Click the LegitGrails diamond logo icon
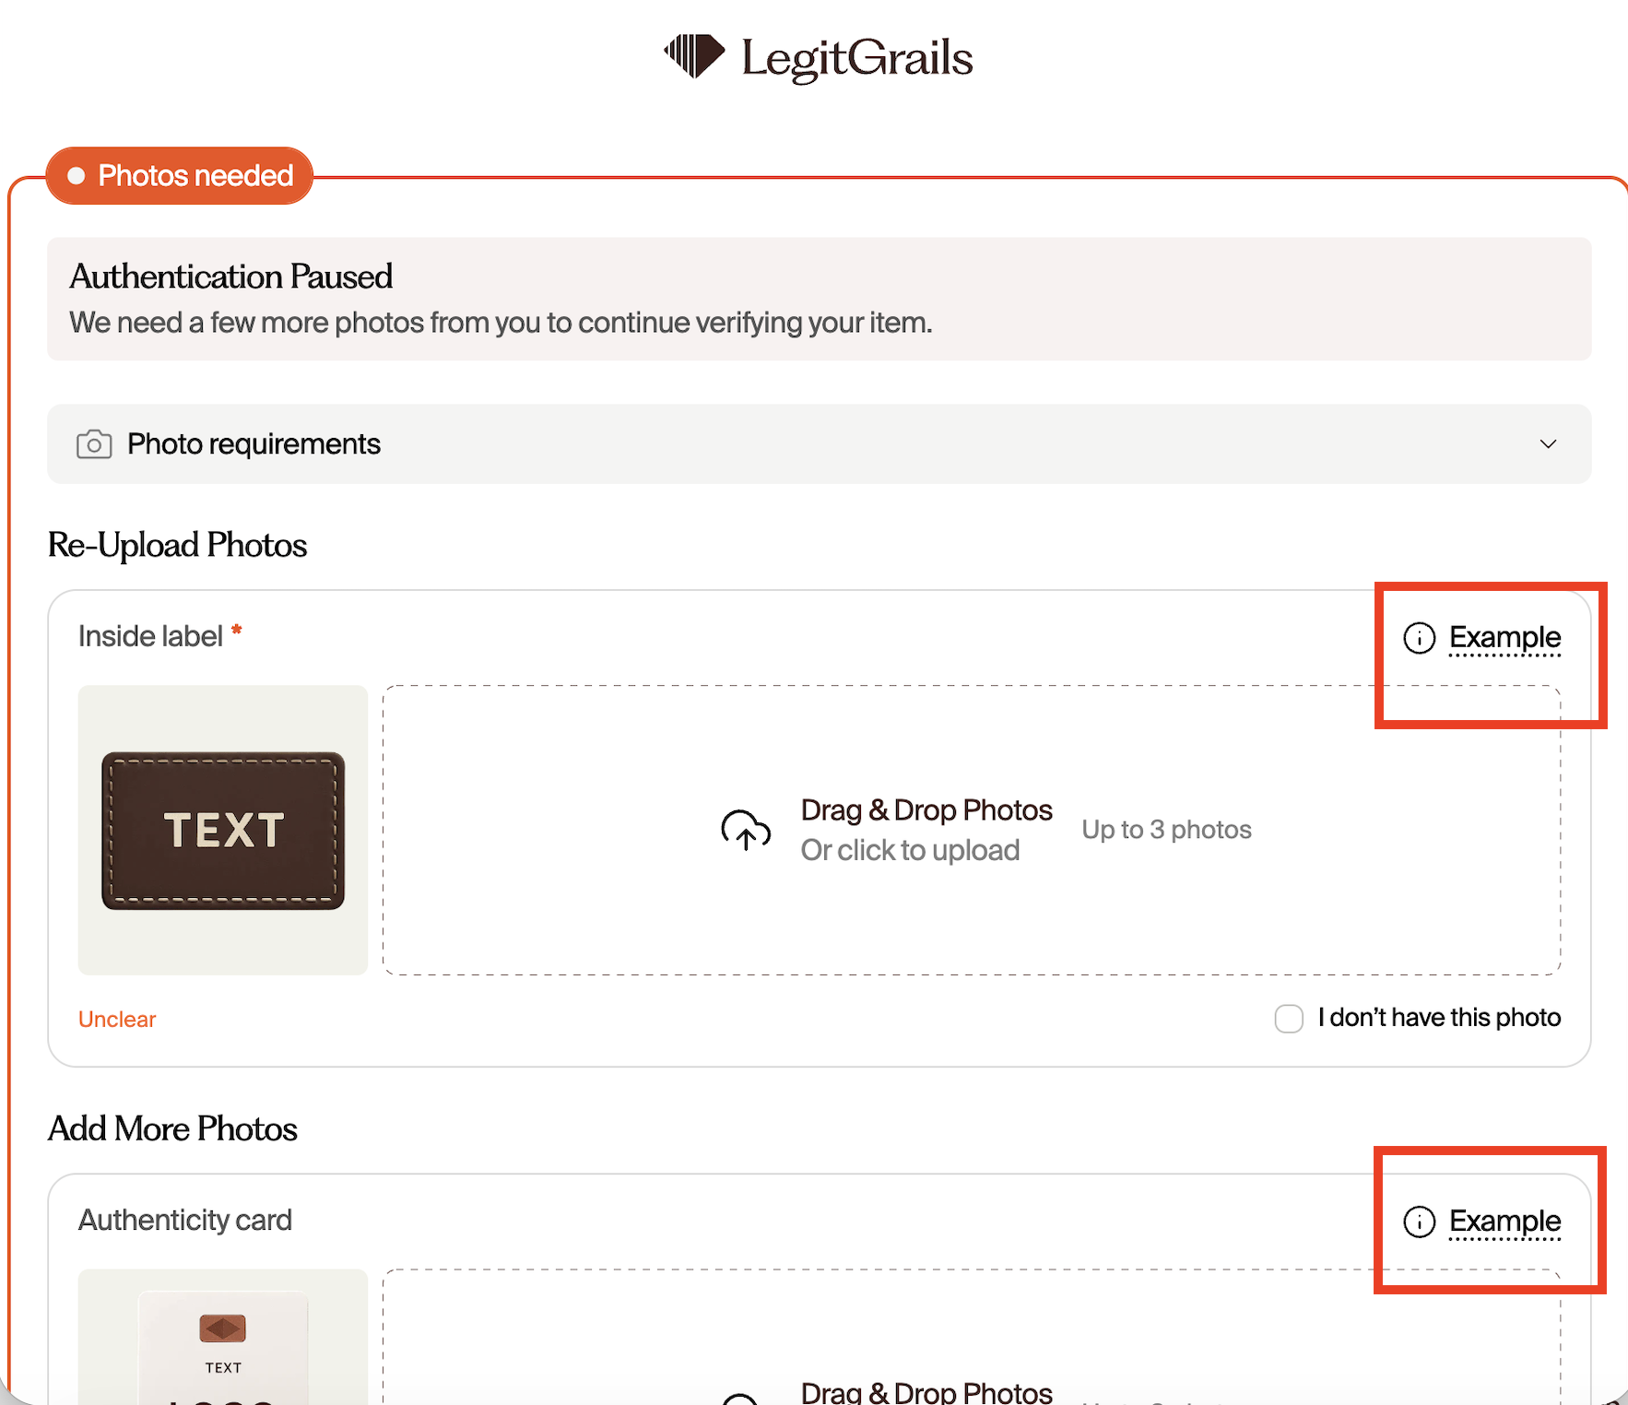The width and height of the screenshot is (1628, 1405). 694,56
